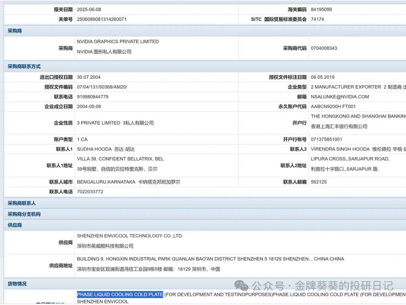Click buyer name NVIDIA GRAPHICS PRIVATE LIMITED
This screenshot has width=406, height=305.
point(118,41)
